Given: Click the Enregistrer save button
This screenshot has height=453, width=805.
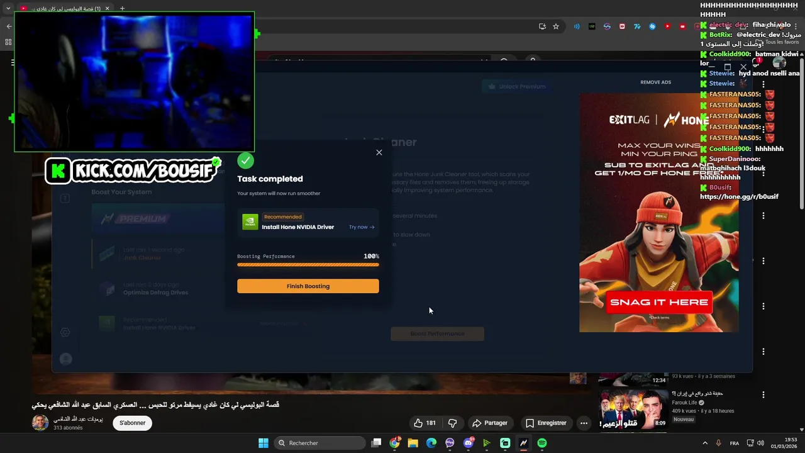Looking at the screenshot, I should pos(546,423).
